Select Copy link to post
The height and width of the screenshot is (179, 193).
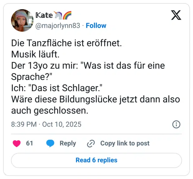(x=125, y=143)
